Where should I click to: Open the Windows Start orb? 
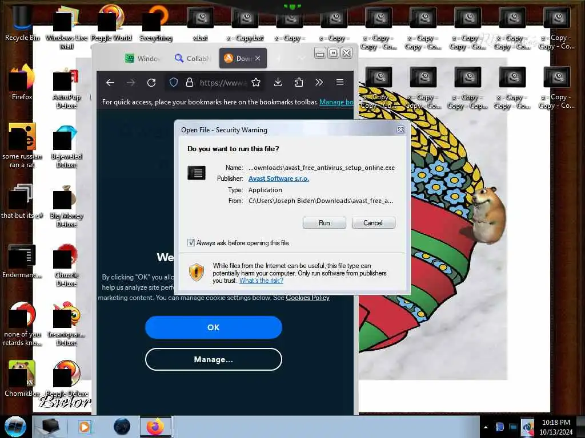coord(15,427)
